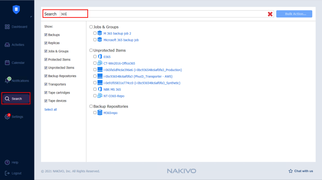
Task: Click the NAKIVO shield logo icon
Action: click(16, 9)
